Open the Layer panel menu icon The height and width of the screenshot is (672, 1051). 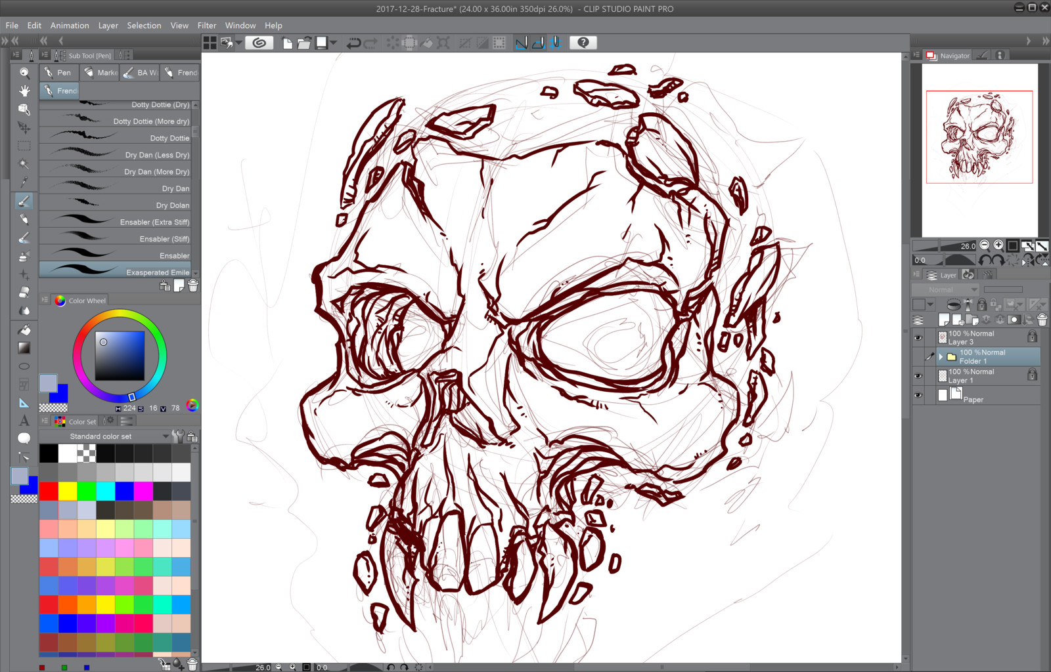916,275
